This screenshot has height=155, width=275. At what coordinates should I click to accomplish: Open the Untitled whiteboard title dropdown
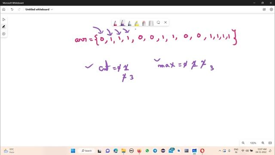pyautogui.click(x=39, y=9)
